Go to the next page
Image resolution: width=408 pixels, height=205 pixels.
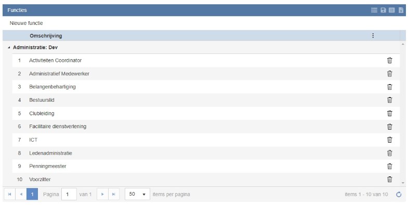coord(102,194)
